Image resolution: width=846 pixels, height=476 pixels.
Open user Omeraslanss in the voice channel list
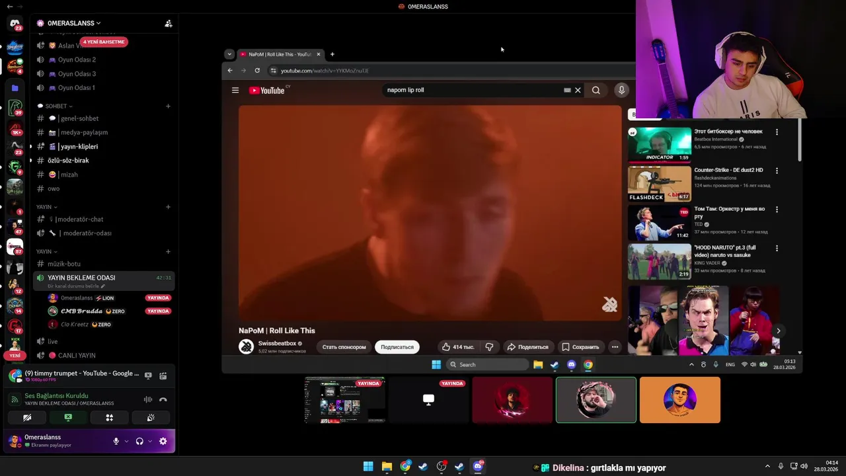tap(81, 297)
